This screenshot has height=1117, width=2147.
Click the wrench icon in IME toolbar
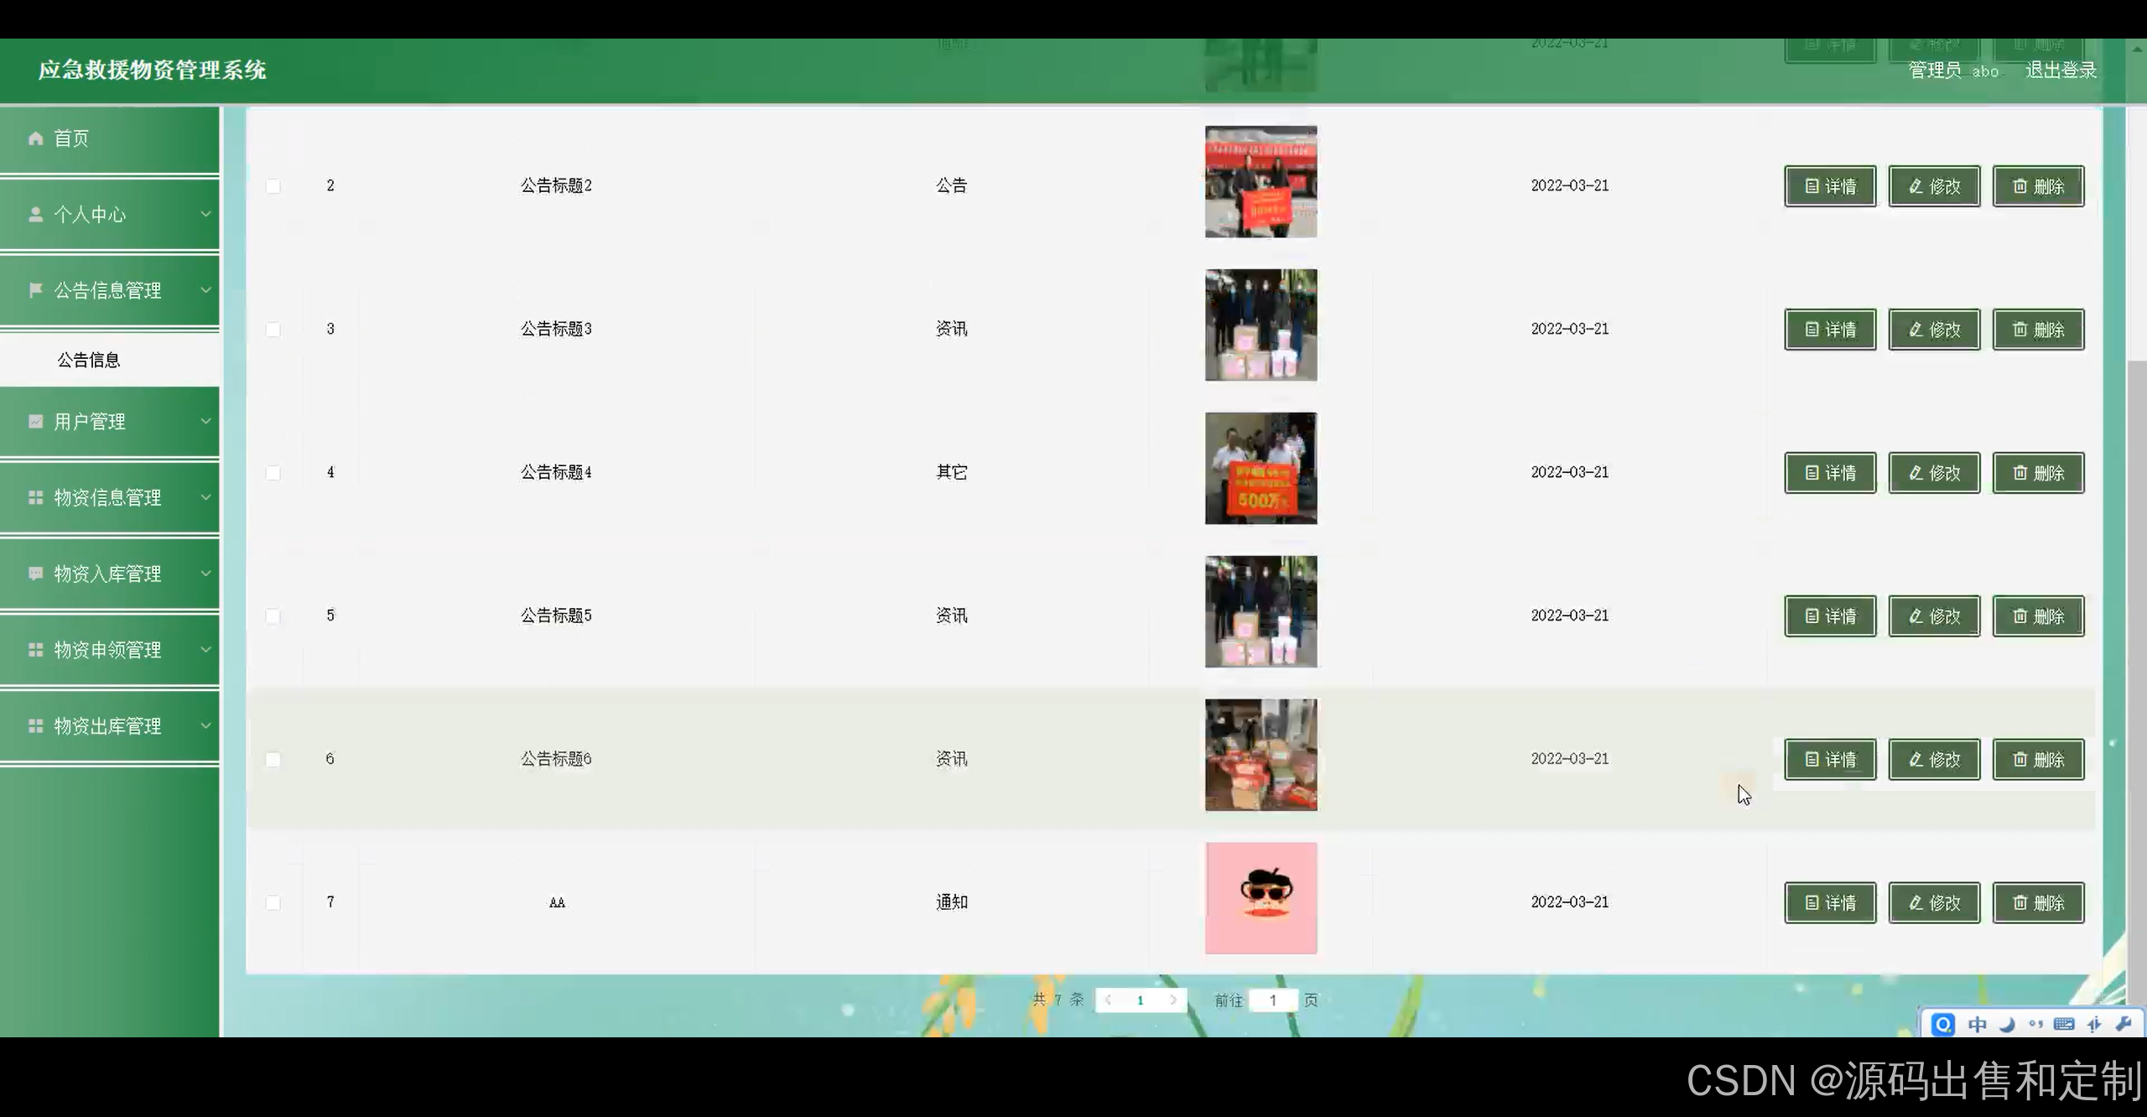pyautogui.click(x=2124, y=1024)
